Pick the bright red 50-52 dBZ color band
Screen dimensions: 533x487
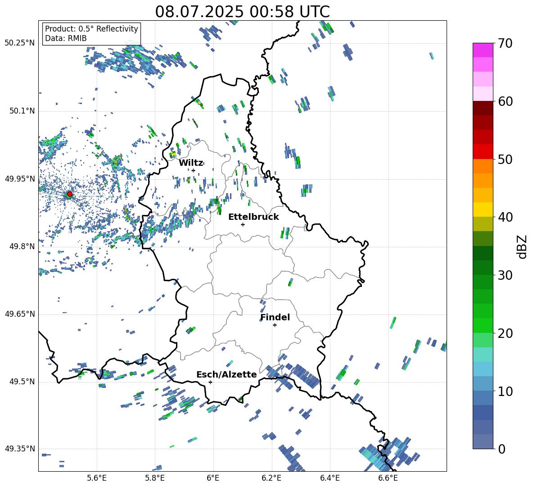[483, 151]
